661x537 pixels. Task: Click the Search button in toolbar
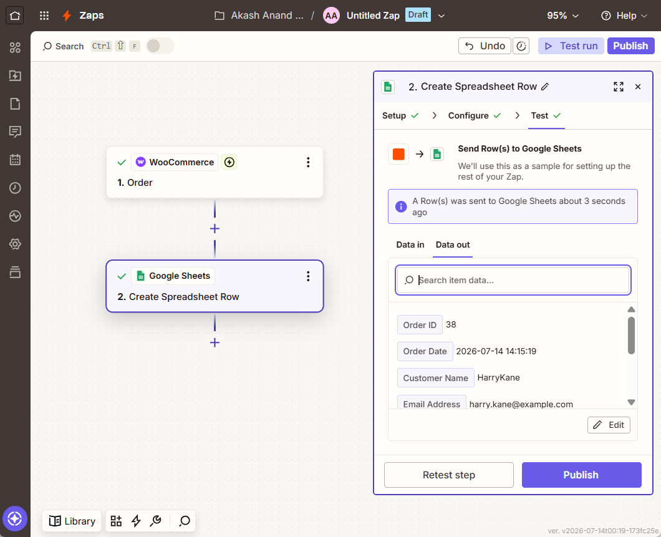coord(63,46)
